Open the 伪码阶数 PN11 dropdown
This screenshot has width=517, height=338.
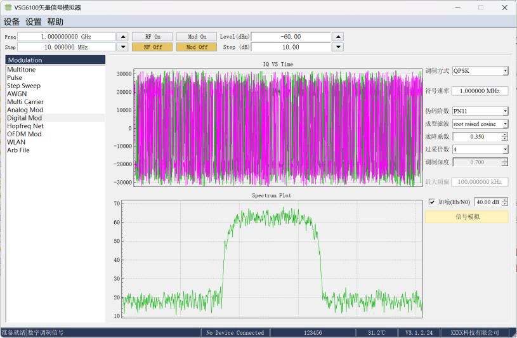point(480,111)
